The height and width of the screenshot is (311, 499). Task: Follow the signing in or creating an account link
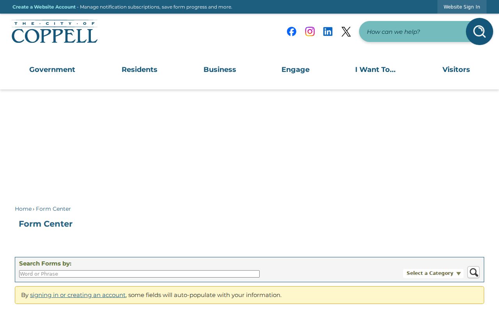pos(78,295)
